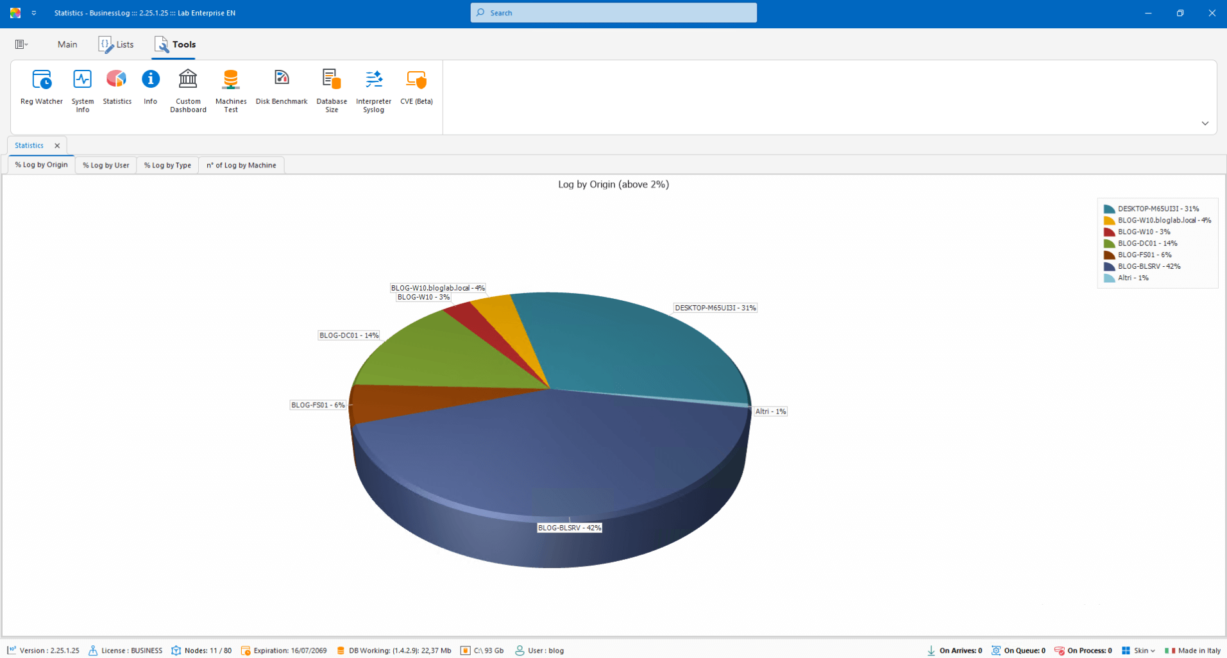Switch to the Main ribbon tab
The image size is (1227, 658).
(67, 44)
